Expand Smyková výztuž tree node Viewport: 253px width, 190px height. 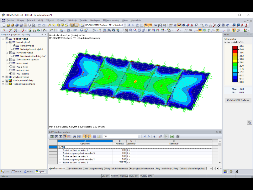click(x=3, y=77)
